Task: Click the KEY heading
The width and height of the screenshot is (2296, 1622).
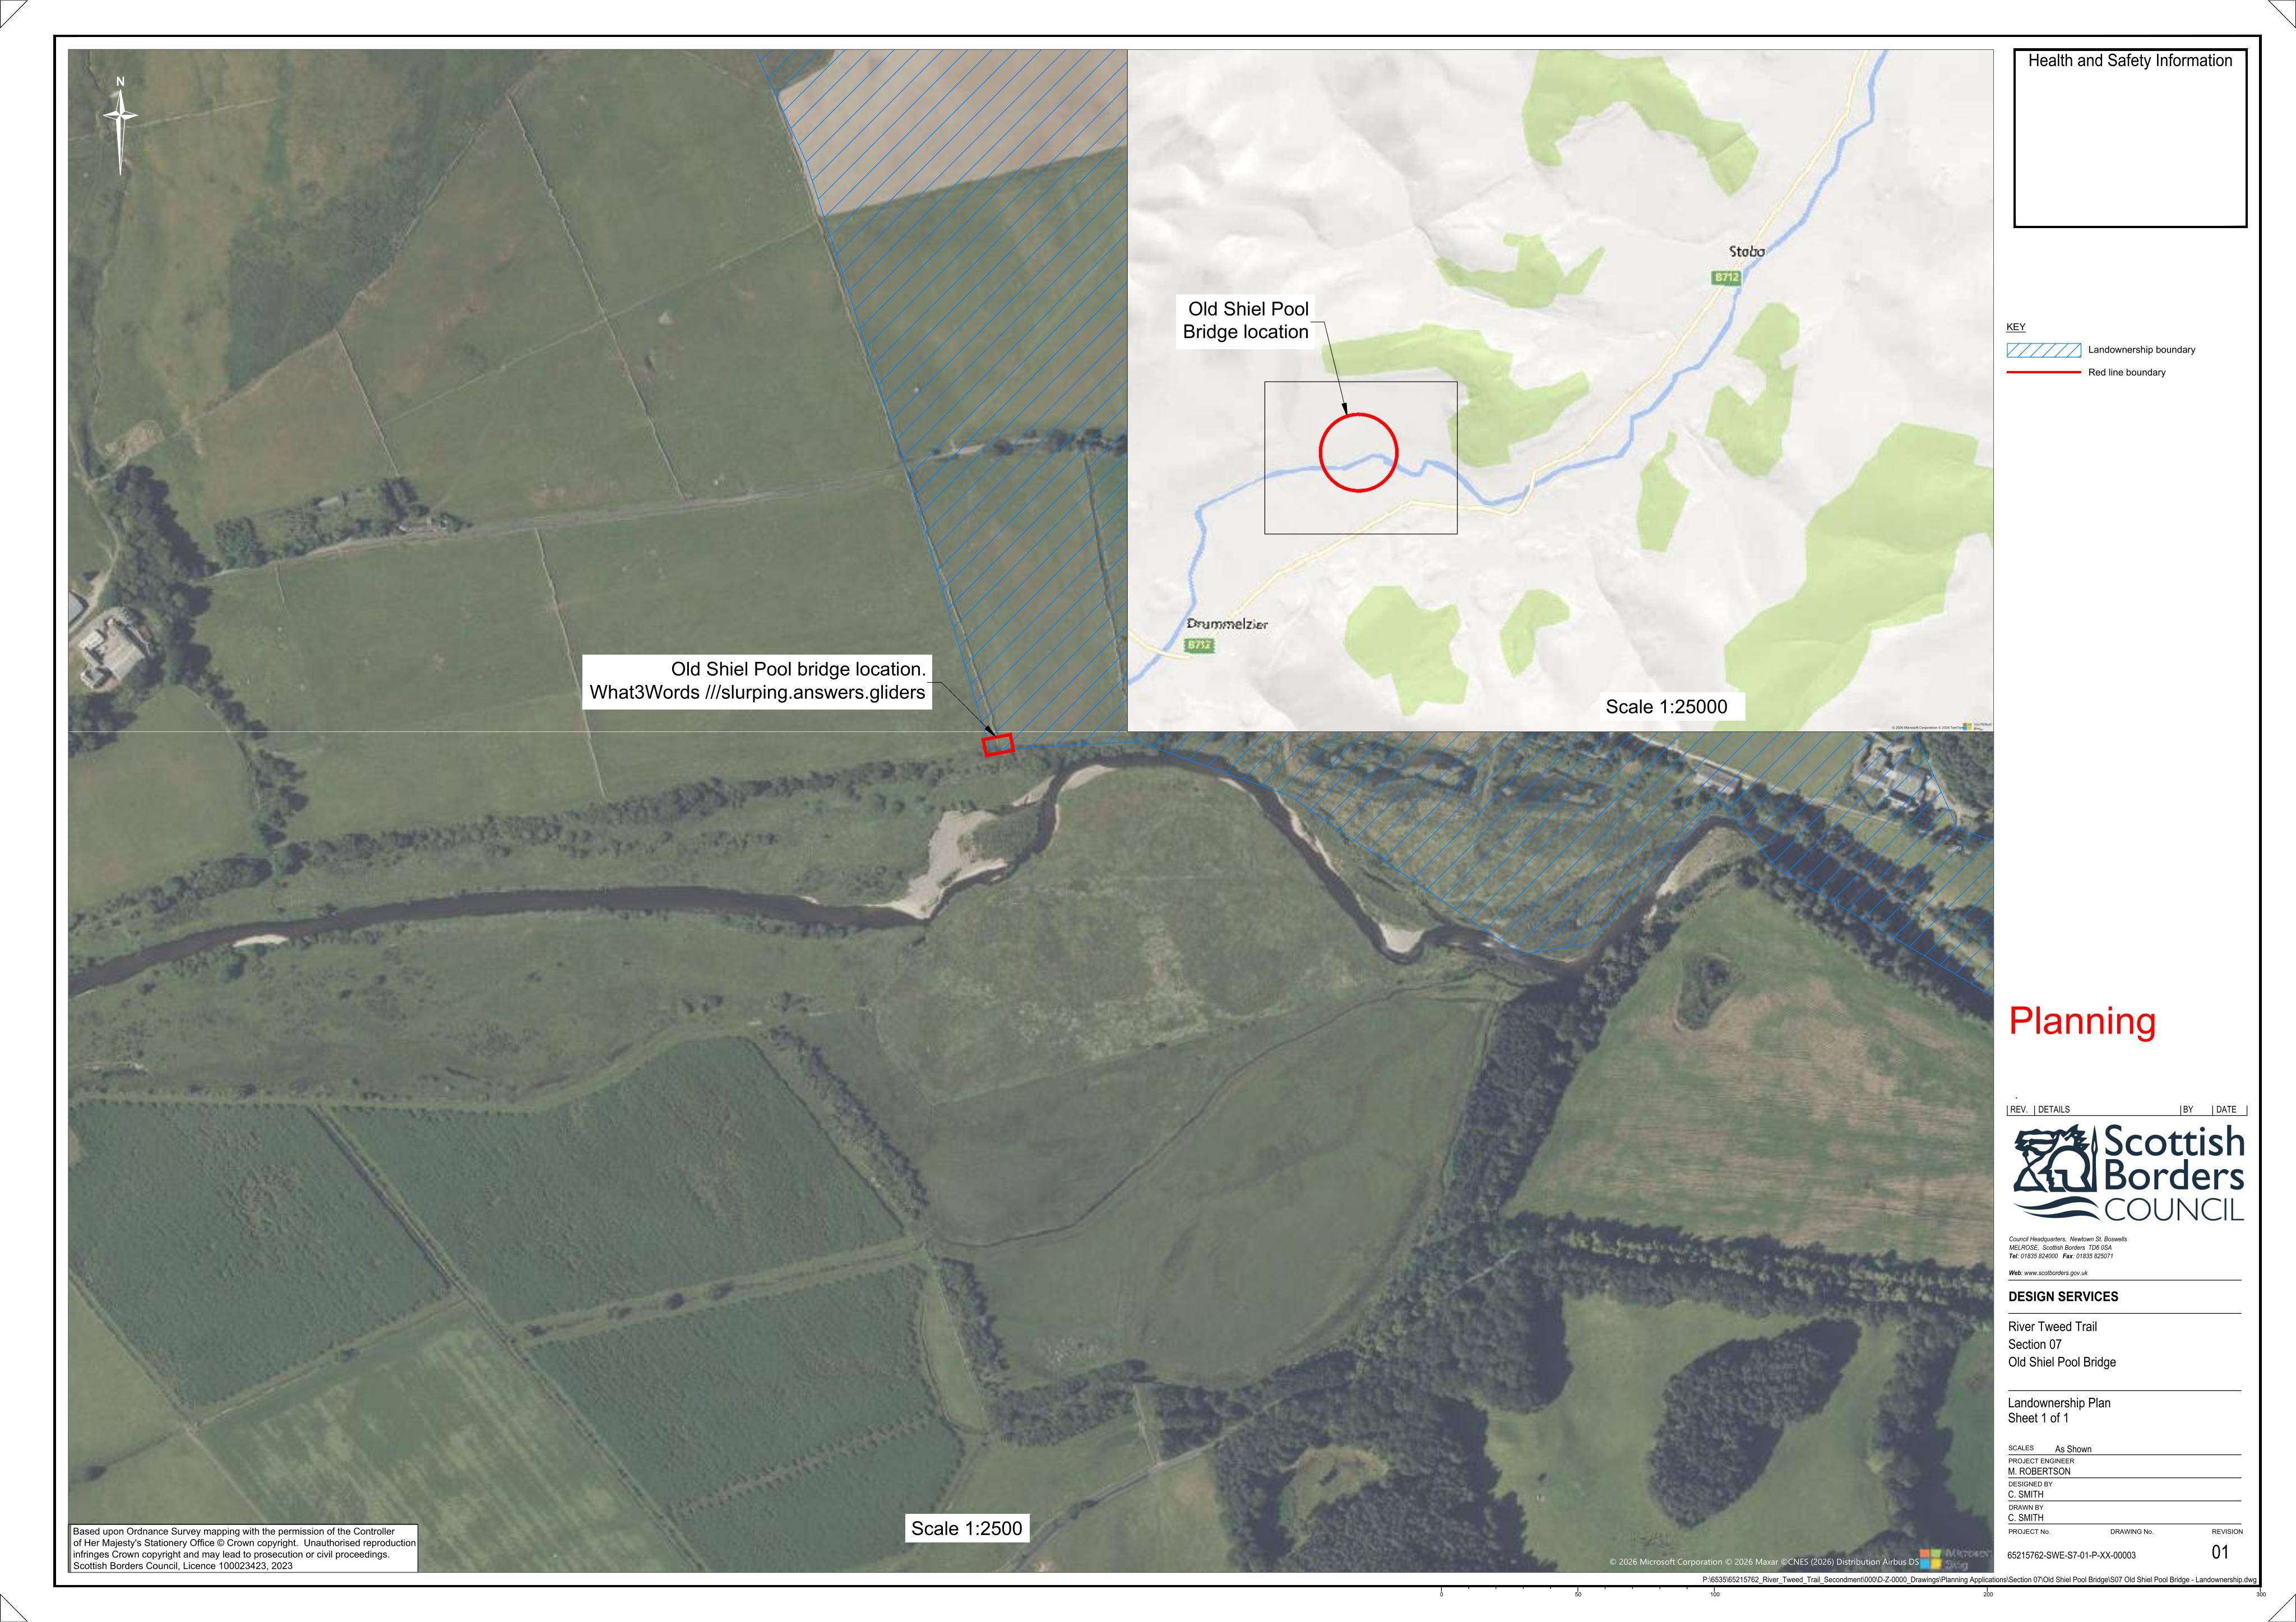Action: (x=2016, y=327)
